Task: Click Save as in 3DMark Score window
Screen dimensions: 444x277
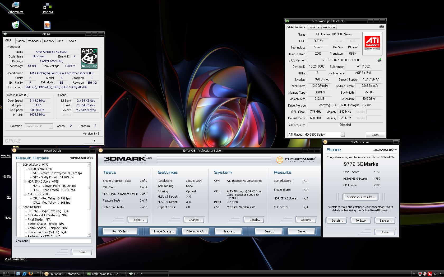Action: coord(386,221)
